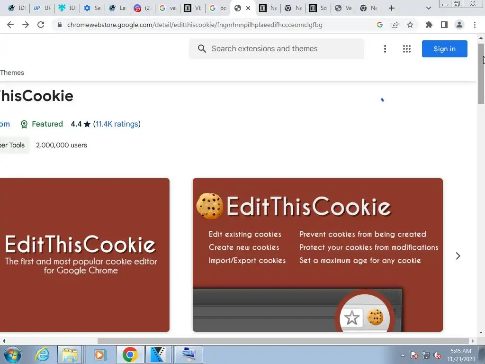Click the 5:45 AM clock in tray
485x364 pixels.
(x=461, y=351)
